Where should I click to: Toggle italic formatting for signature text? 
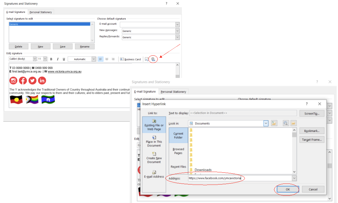[57, 59]
